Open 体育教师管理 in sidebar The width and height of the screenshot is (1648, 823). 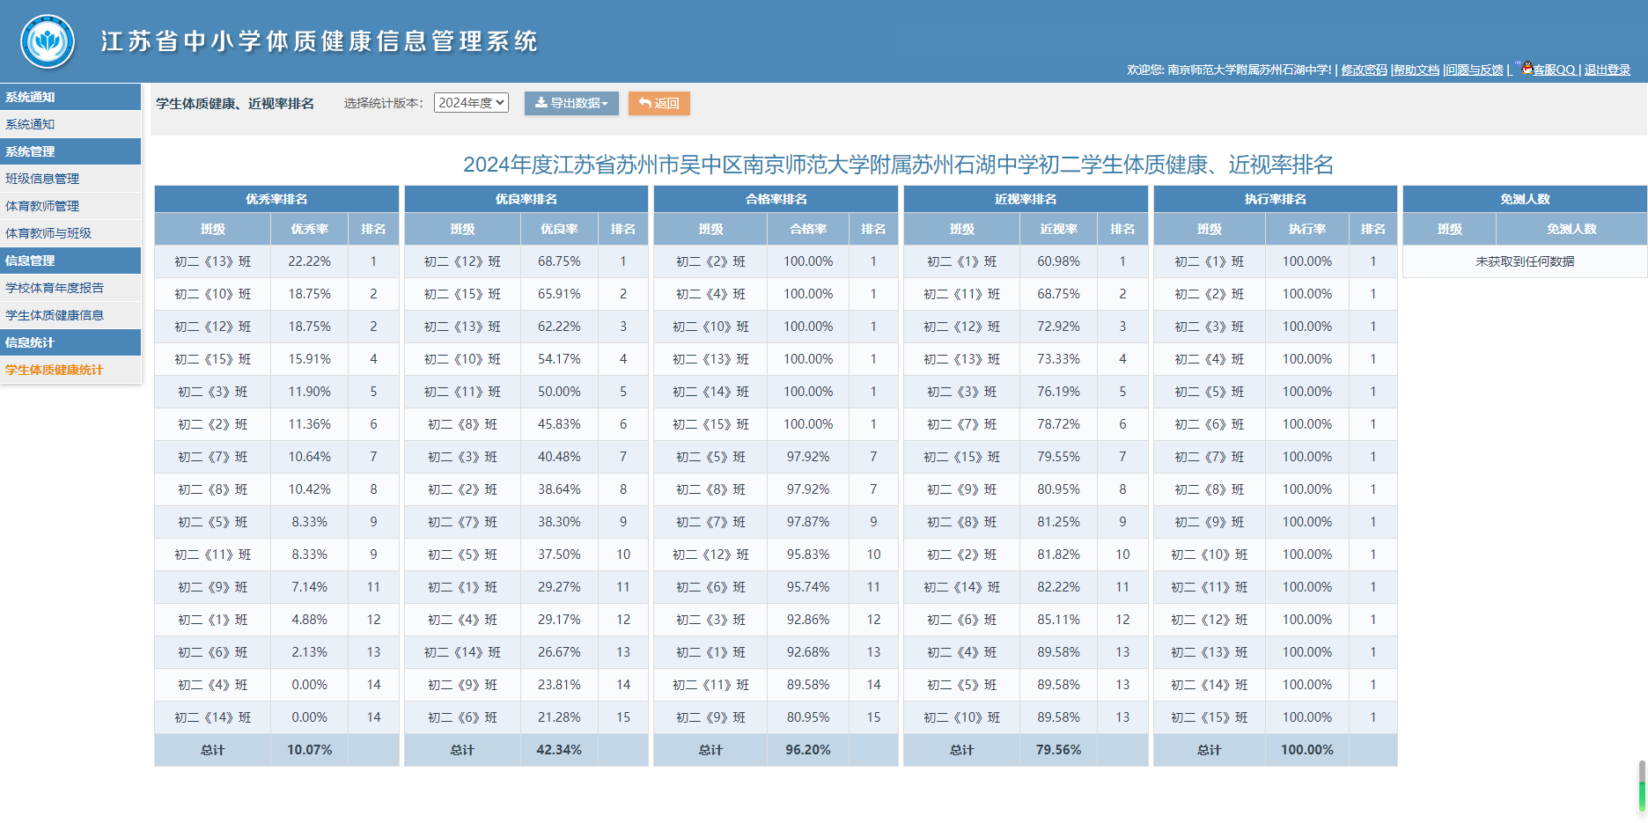70,206
